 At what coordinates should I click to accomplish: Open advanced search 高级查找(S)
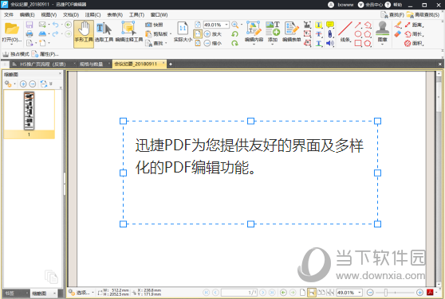[423, 14]
